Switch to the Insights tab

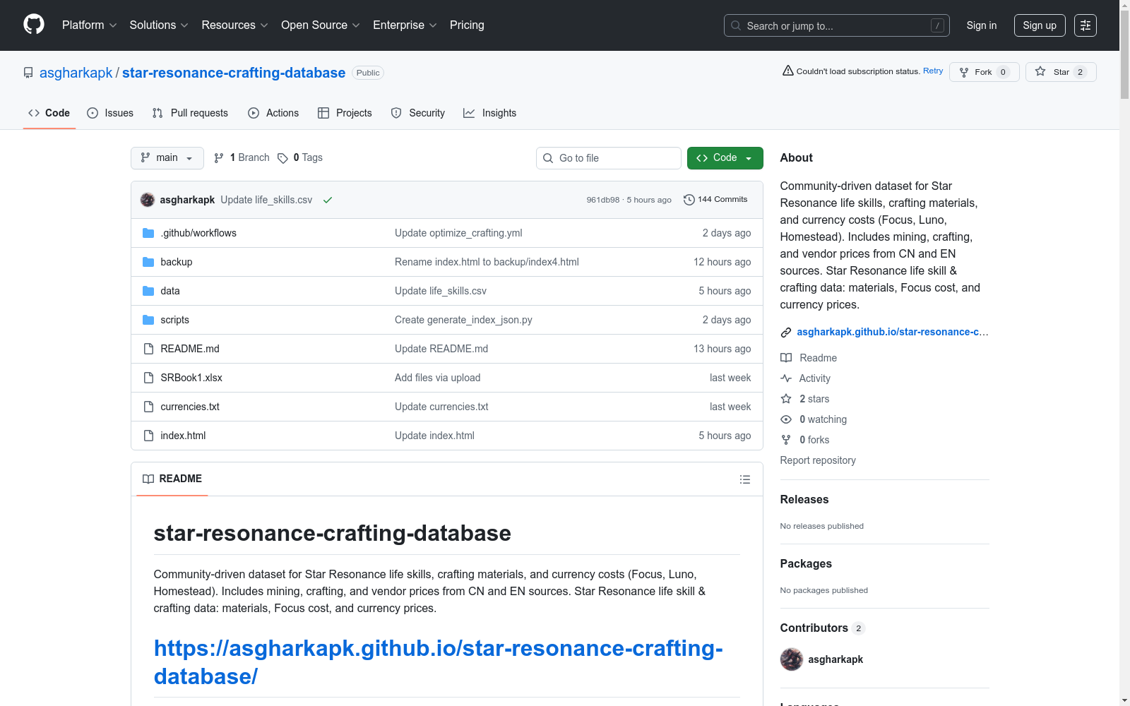click(x=490, y=113)
